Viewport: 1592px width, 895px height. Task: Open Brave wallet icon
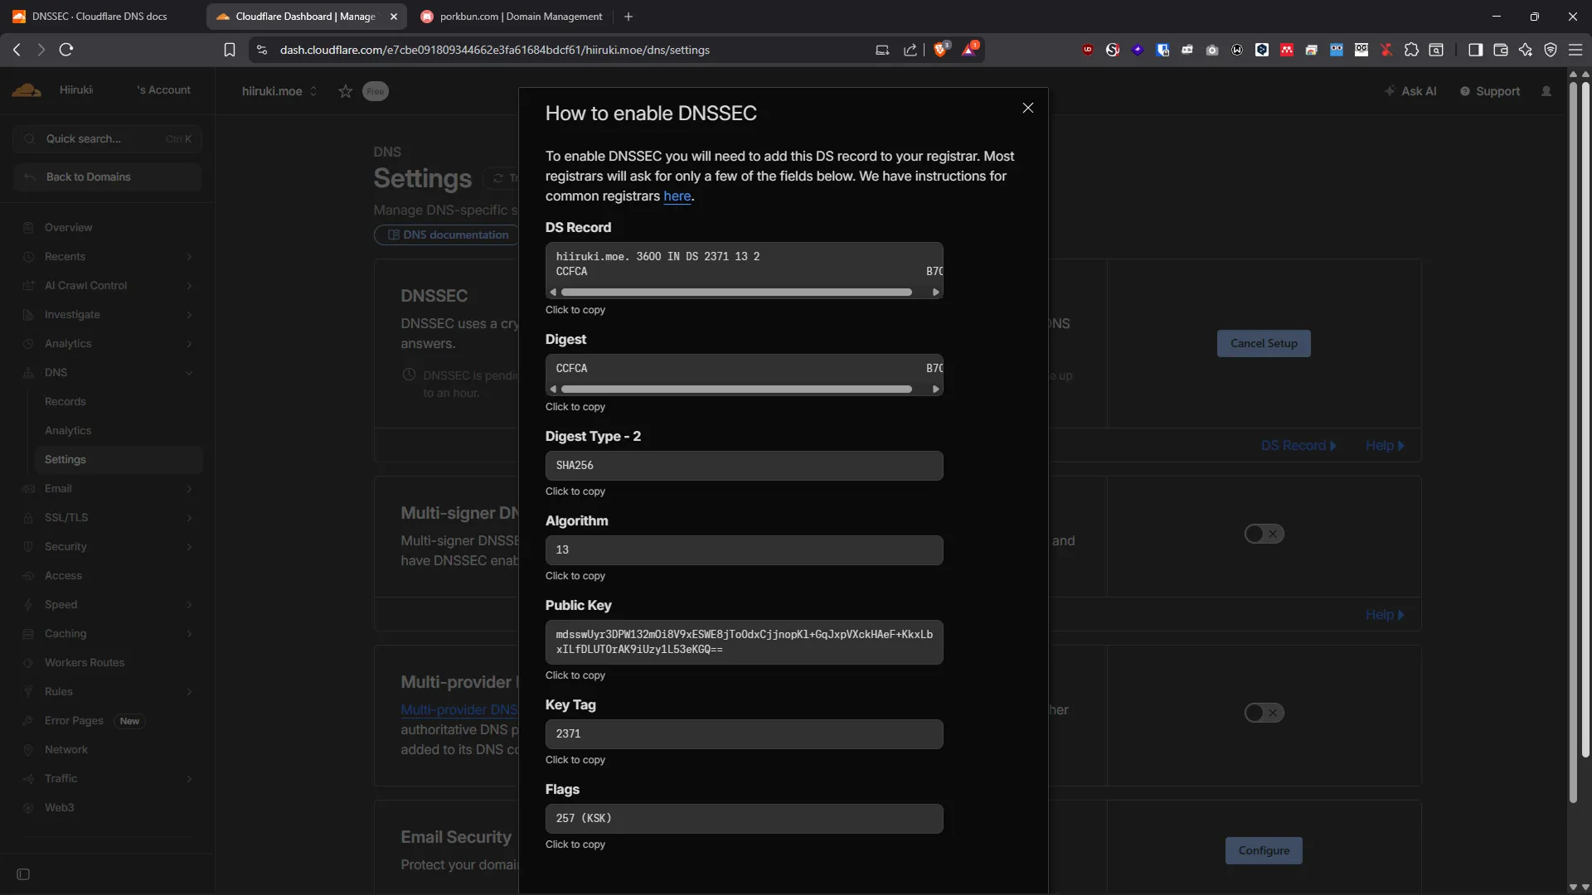click(x=1500, y=50)
